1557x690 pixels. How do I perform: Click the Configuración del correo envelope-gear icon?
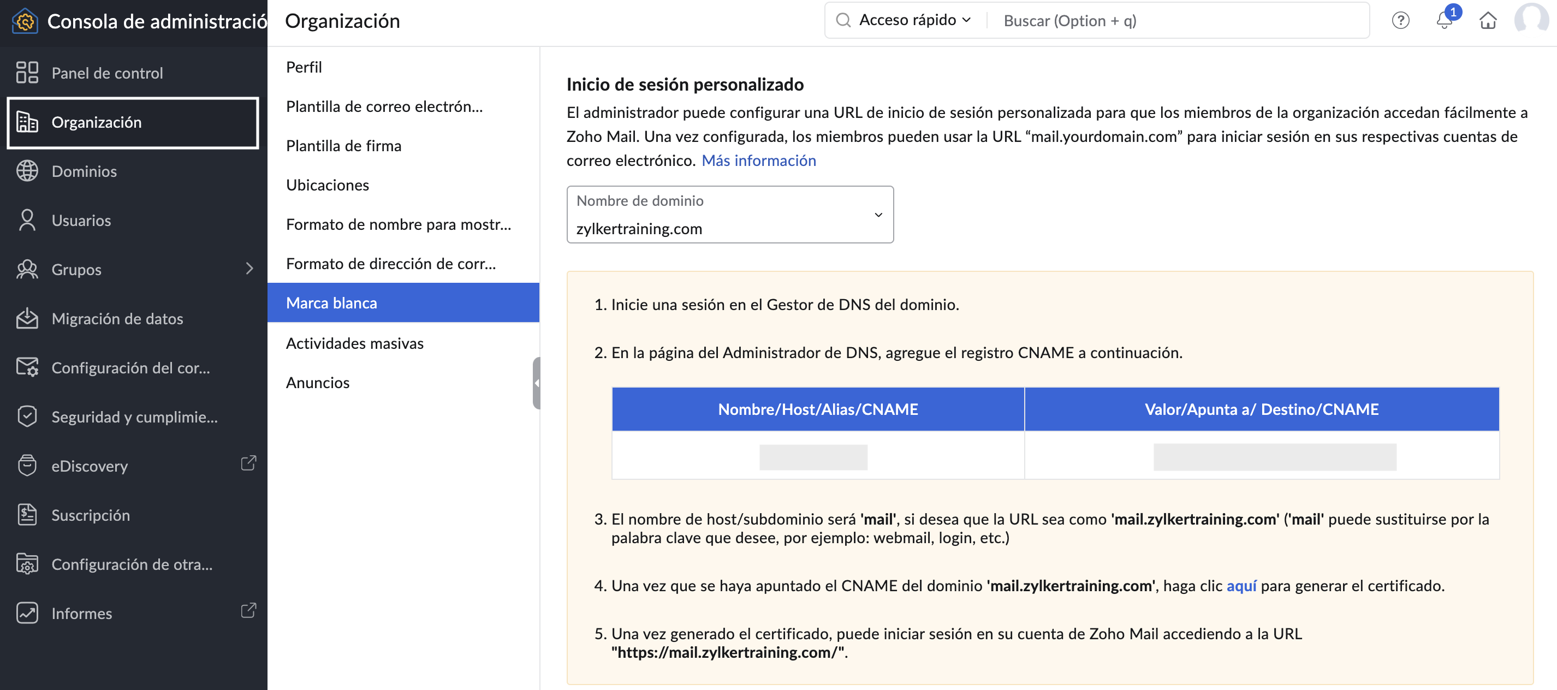click(27, 367)
